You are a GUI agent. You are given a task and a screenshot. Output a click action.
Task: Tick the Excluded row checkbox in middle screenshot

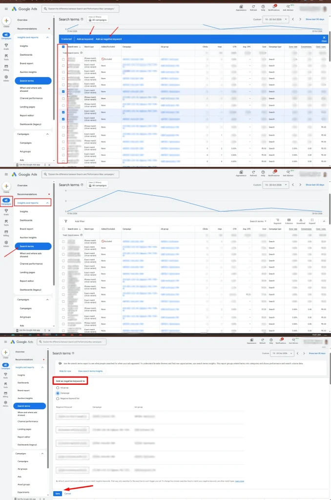click(63, 241)
